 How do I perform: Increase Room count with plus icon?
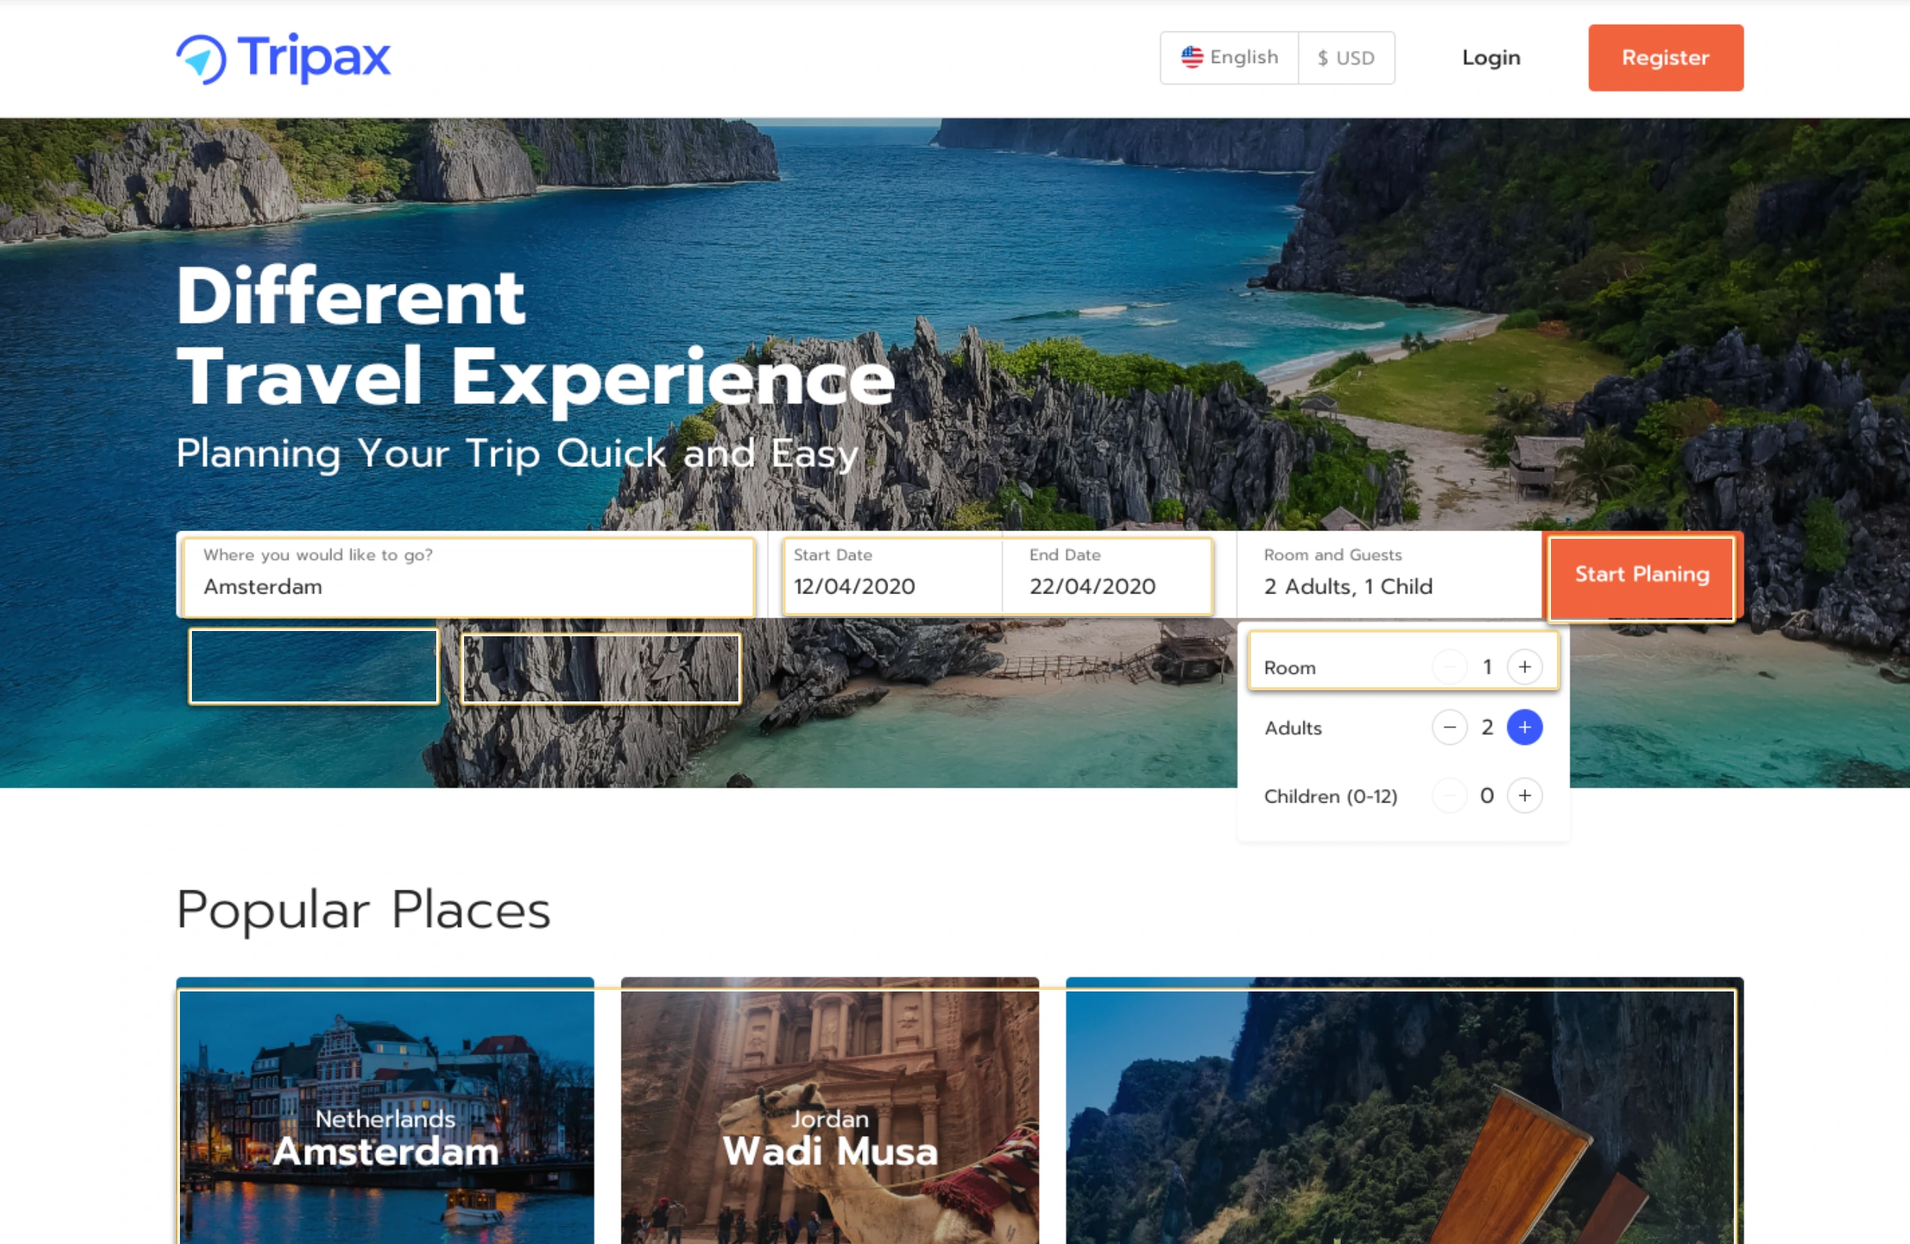pyautogui.click(x=1524, y=666)
